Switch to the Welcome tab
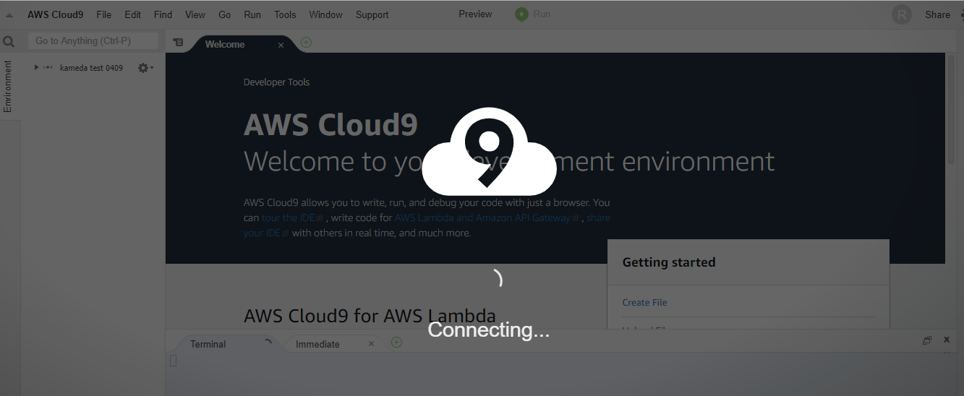Screen dimensions: 964x396 [225, 45]
